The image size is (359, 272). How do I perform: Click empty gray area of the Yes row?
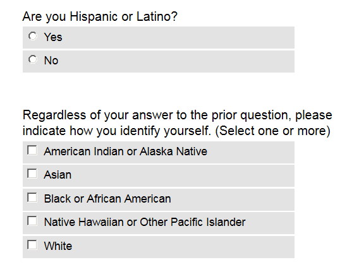click(x=179, y=37)
